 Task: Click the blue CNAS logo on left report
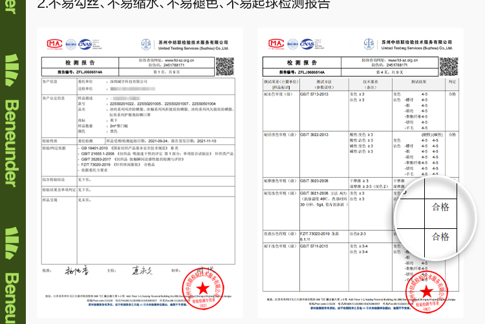point(85,44)
